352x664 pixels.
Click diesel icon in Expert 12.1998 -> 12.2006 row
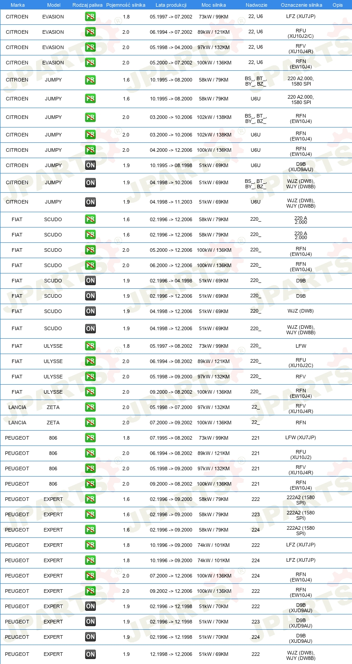[x=90, y=654]
